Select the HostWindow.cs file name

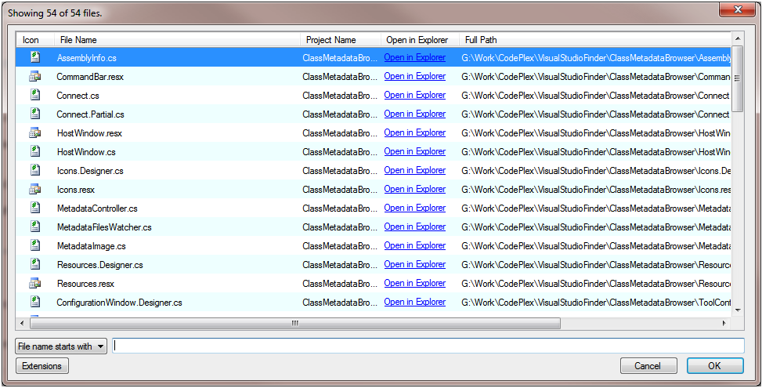[86, 152]
